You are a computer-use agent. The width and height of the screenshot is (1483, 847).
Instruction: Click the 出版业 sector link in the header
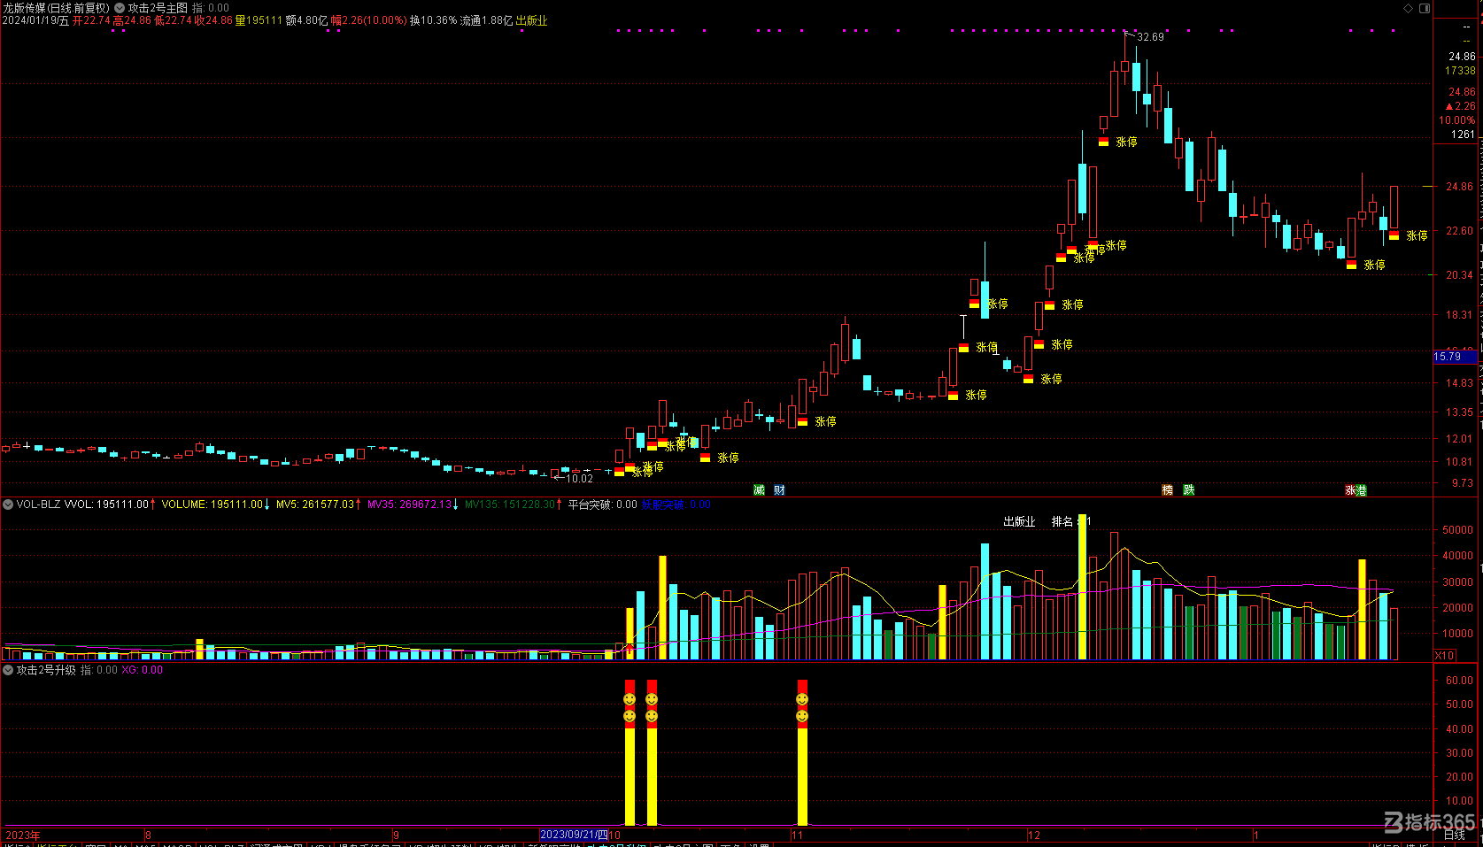pos(531,20)
